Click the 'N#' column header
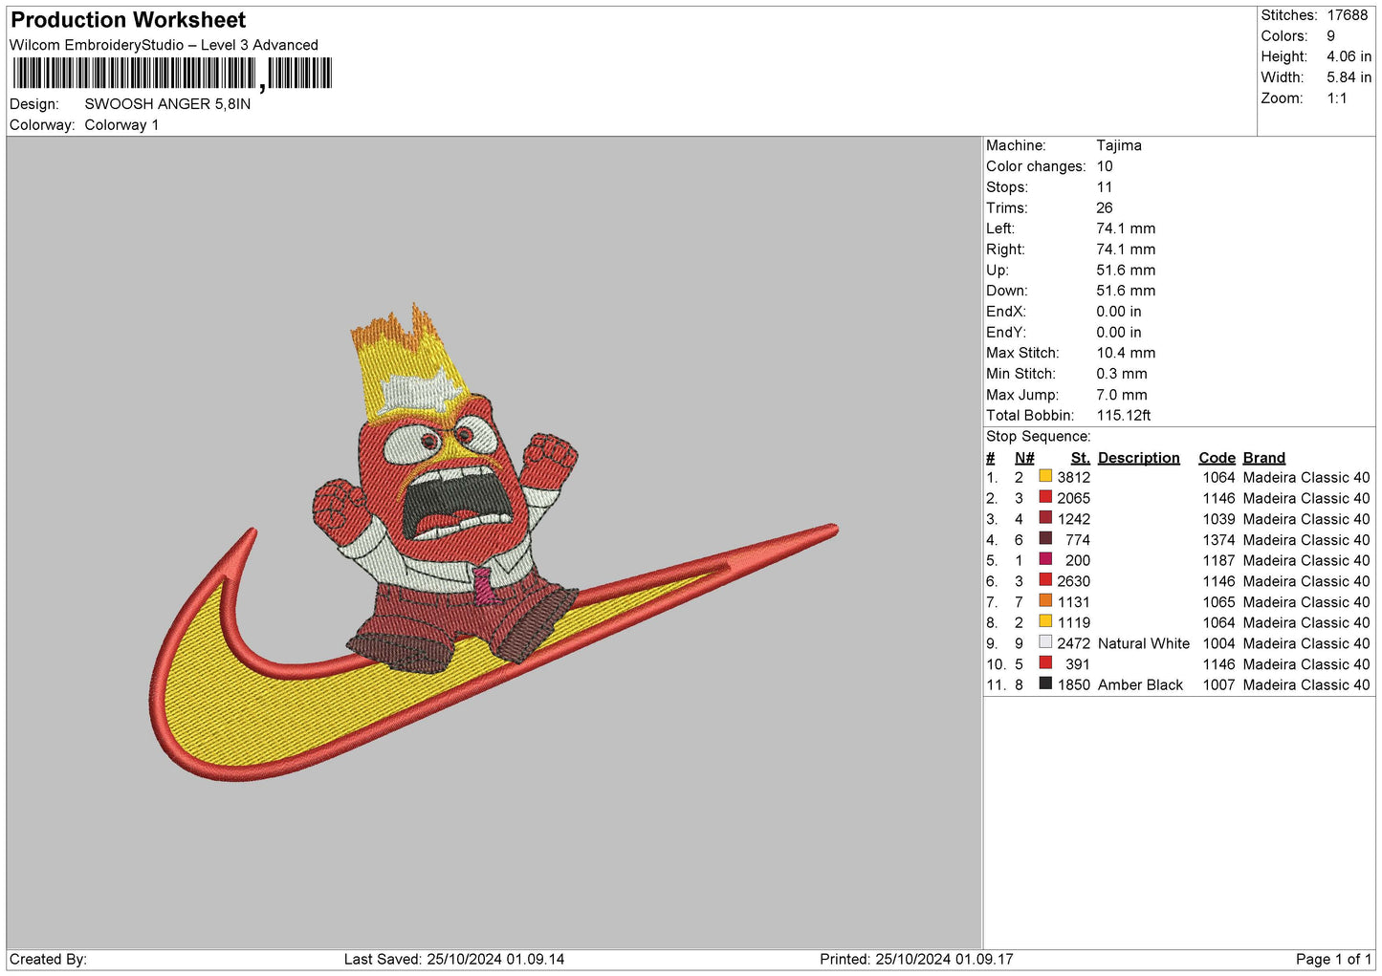This screenshot has width=1382, height=976. click(1024, 458)
